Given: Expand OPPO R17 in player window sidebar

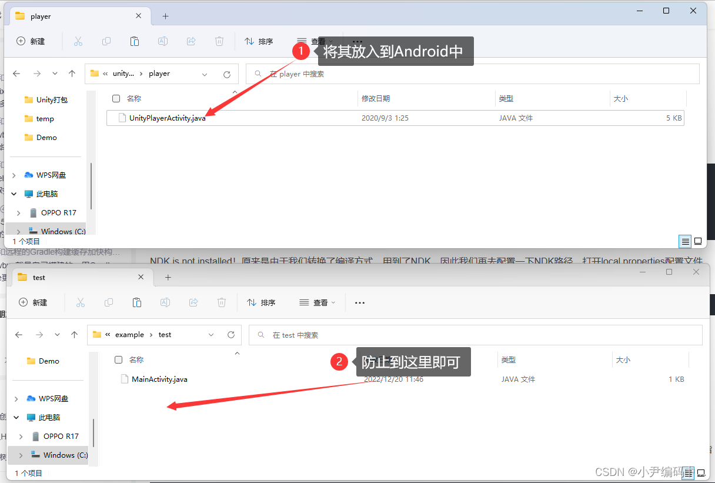Looking at the screenshot, I should pos(19,212).
